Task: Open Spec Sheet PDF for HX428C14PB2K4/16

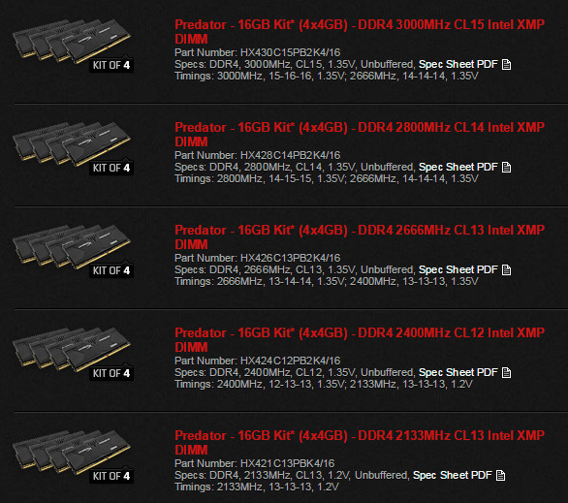Action: 458,168
